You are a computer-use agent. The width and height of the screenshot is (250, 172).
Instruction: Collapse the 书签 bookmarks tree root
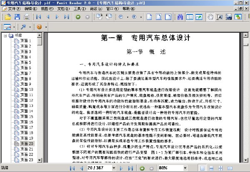(x=5, y=36)
